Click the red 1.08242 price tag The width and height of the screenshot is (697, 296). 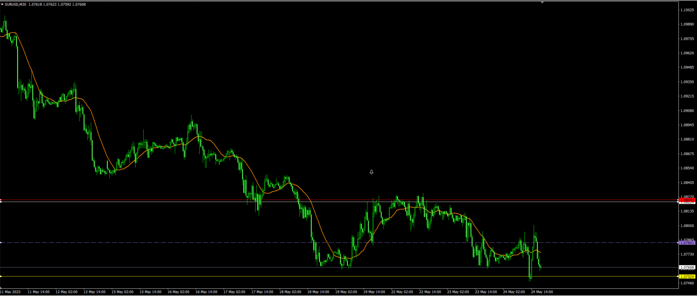click(x=687, y=200)
